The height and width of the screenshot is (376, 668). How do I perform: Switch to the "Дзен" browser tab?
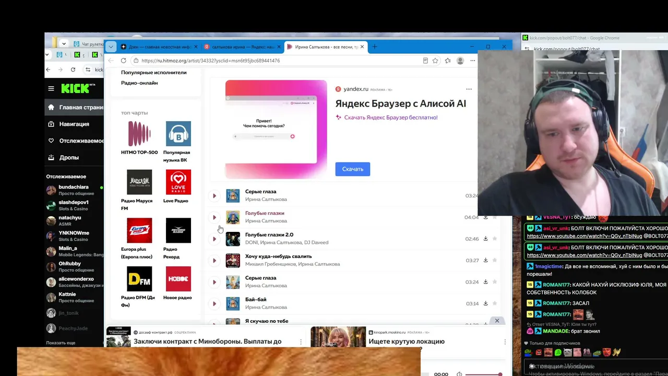point(159,47)
